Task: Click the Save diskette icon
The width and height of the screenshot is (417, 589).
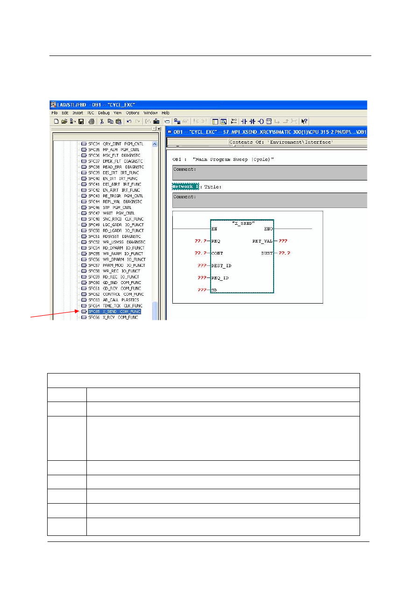Action: (81, 121)
